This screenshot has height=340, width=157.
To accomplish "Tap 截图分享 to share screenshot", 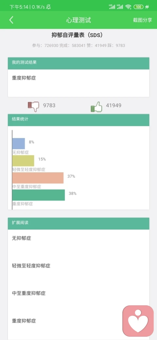I will [x=143, y=20].
